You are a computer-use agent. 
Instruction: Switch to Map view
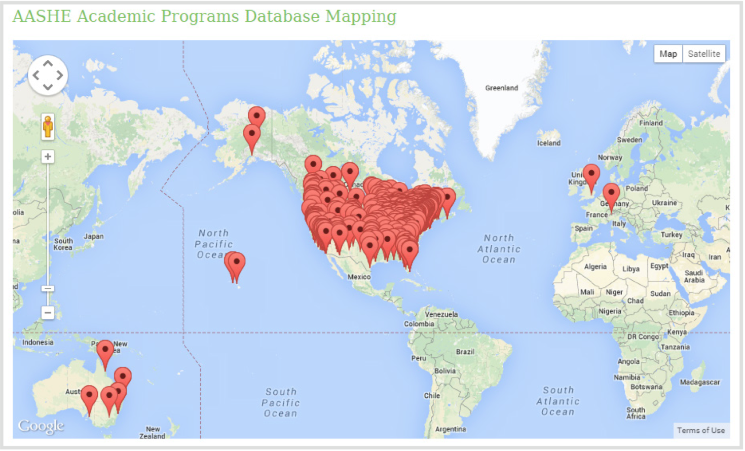(668, 54)
